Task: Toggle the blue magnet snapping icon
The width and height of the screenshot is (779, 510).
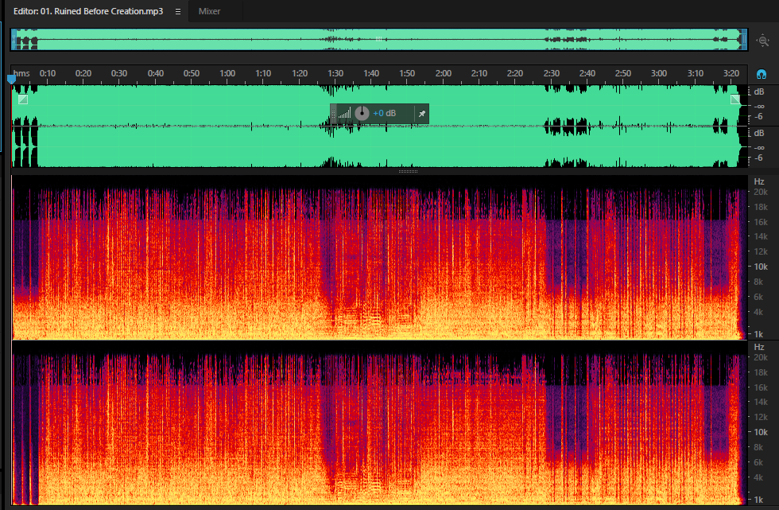Action: click(762, 75)
